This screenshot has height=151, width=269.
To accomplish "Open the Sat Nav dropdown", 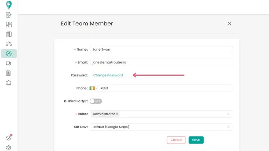I will (x=228, y=127).
